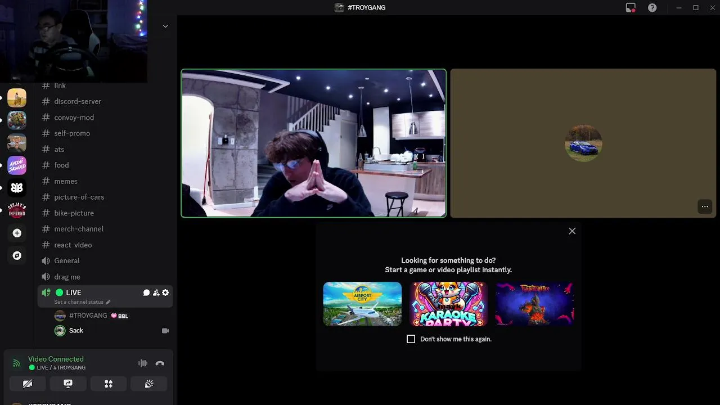Expand the server header dropdown arrow
720x405 pixels.
165,26
